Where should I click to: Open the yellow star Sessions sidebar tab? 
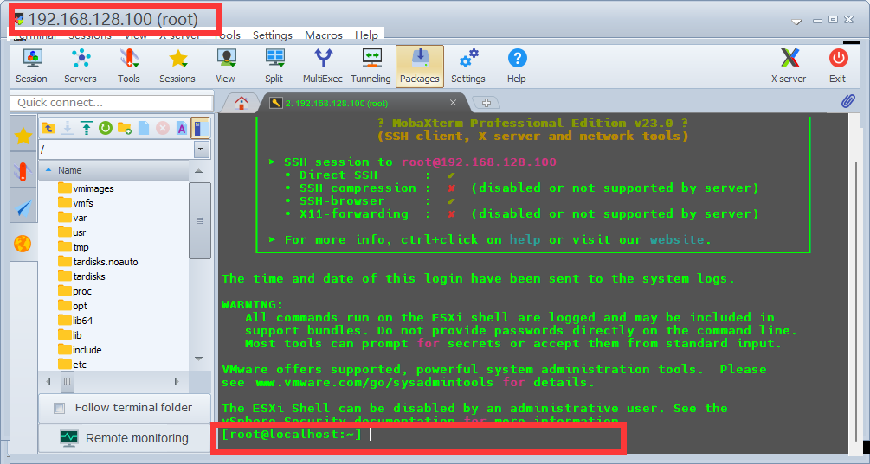coord(23,136)
